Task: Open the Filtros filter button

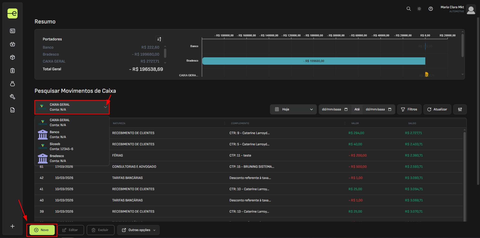Action: pos(409,109)
